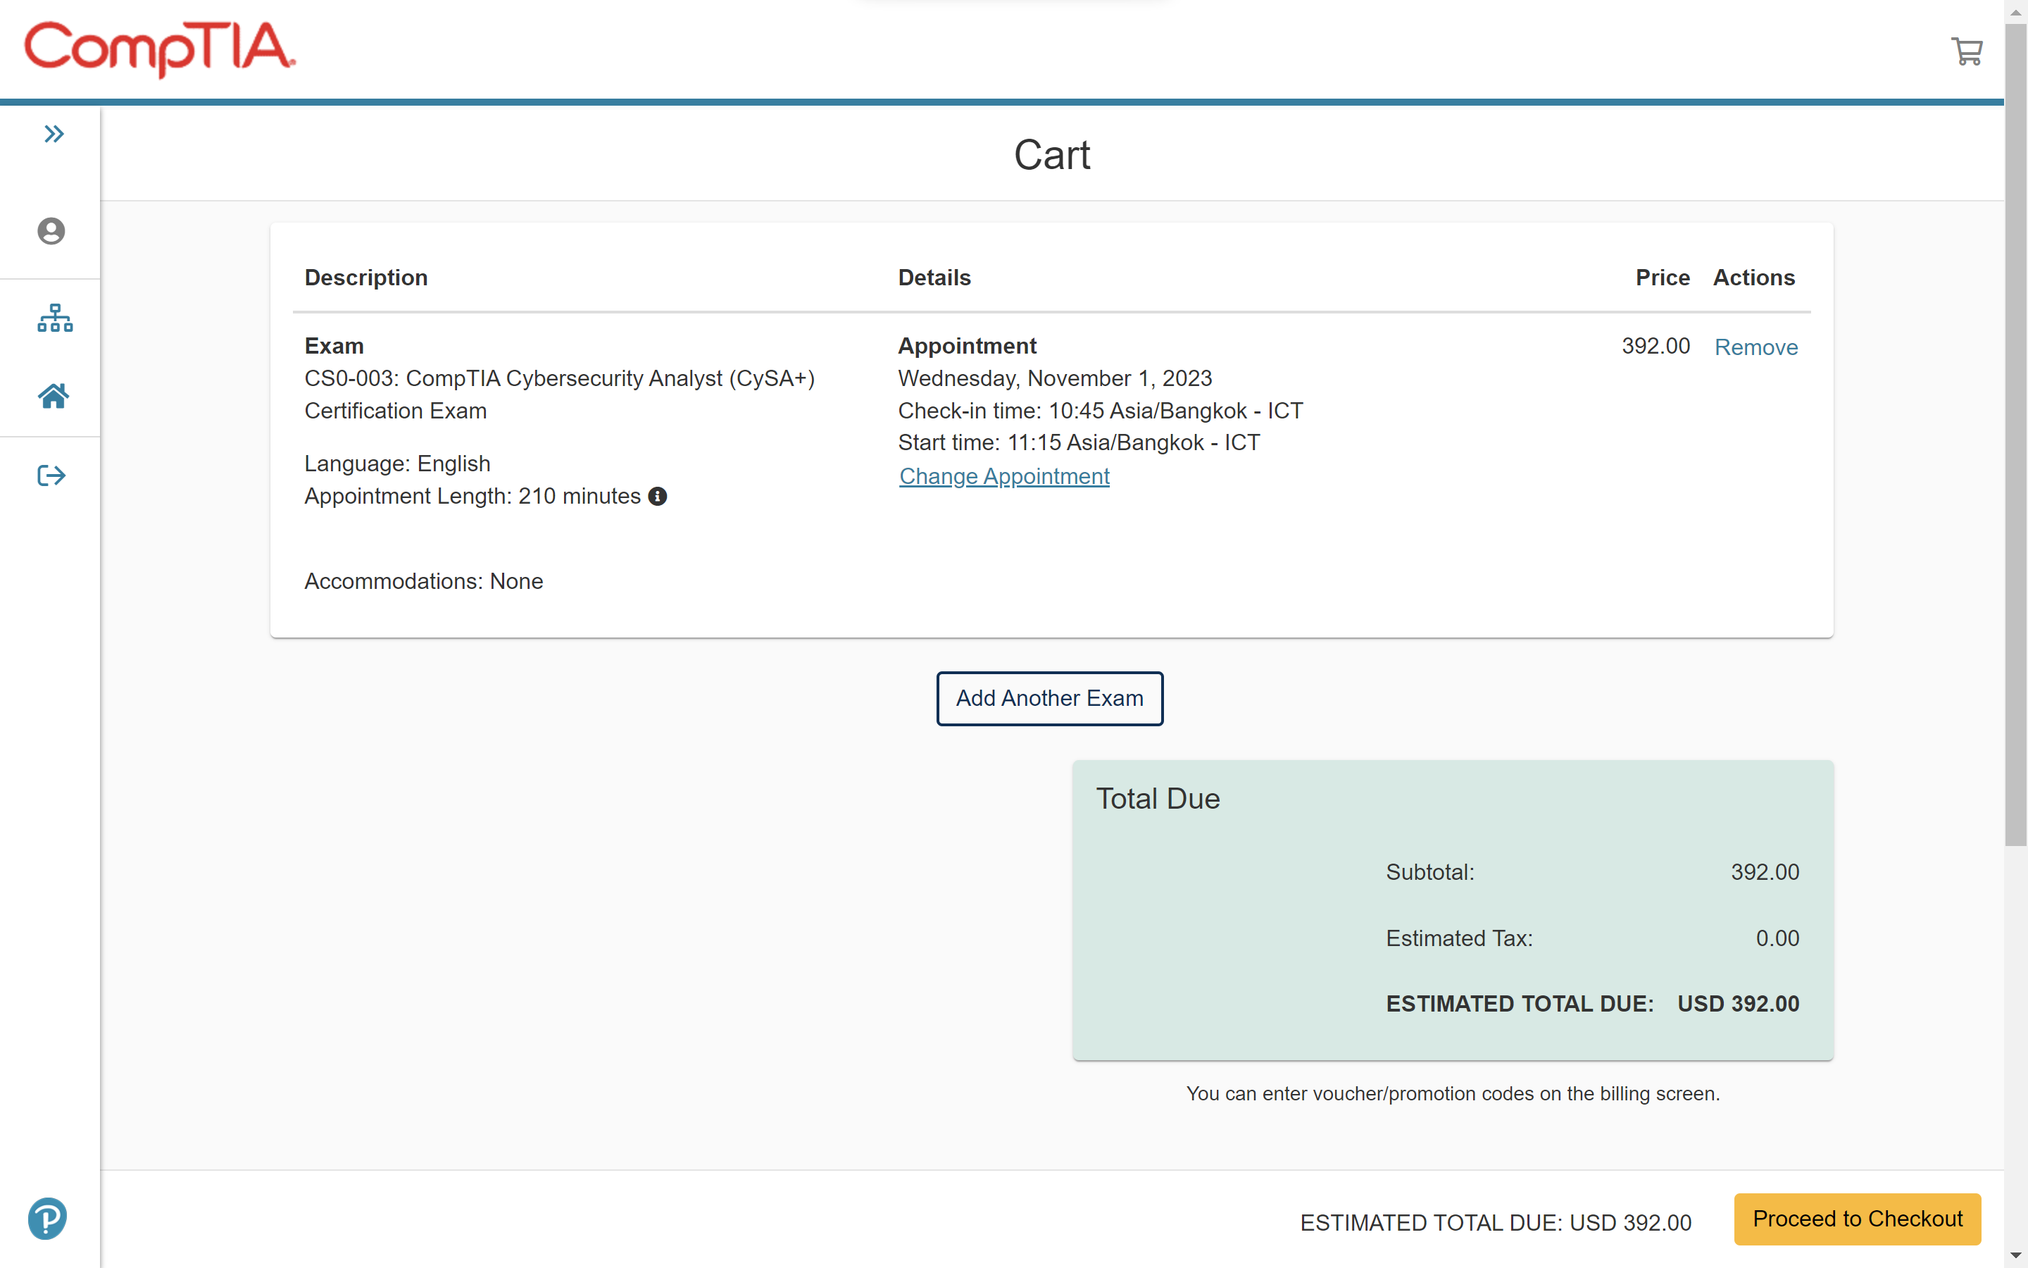The image size is (2028, 1268).
Task: Click the sign out icon
Action: [x=51, y=475]
